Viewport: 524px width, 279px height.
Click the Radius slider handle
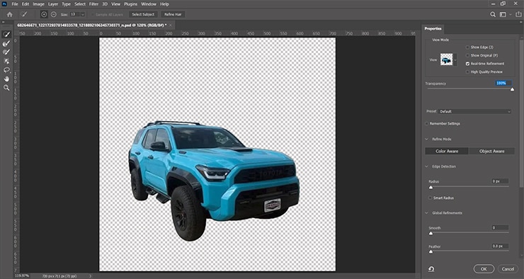[431, 187]
